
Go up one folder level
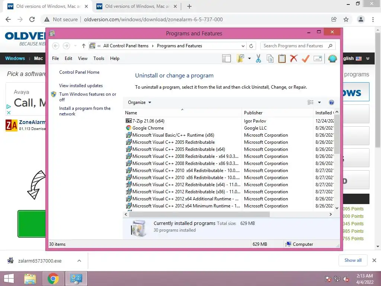[84, 46]
